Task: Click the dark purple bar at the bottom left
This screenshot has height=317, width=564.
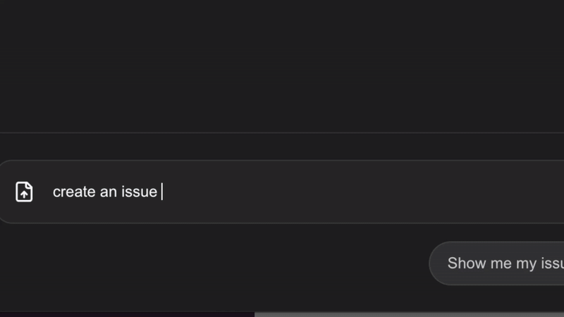Action: [127, 314]
